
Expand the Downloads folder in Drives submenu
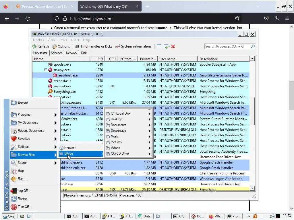click(x=128, y=131)
